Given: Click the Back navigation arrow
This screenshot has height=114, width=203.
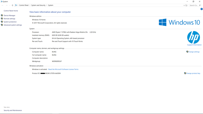Looking at the screenshot, I should click(x=3, y=5).
